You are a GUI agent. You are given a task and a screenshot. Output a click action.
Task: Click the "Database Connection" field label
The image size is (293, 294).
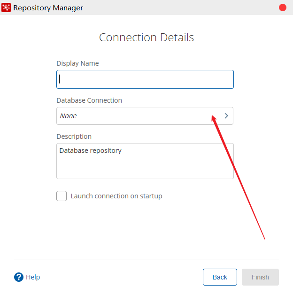(x=89, y=100)
